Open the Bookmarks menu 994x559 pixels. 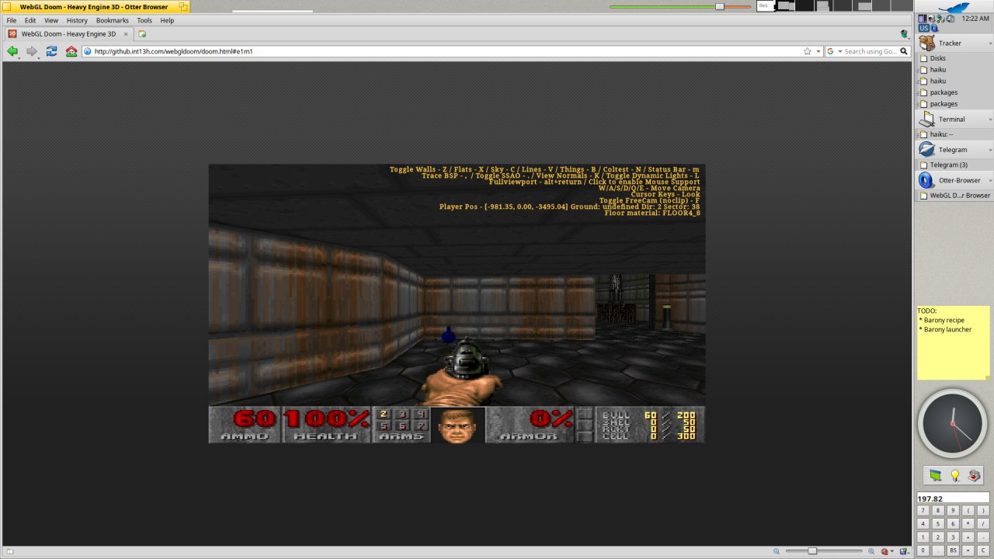(x=113, y=20)
